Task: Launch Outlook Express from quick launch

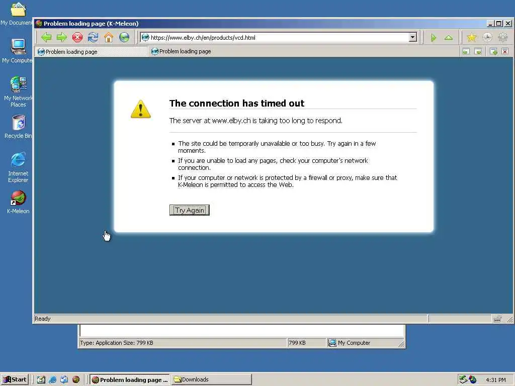Action: [x=64, y=379]
